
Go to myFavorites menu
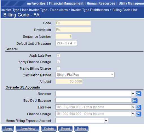point(36,3)
